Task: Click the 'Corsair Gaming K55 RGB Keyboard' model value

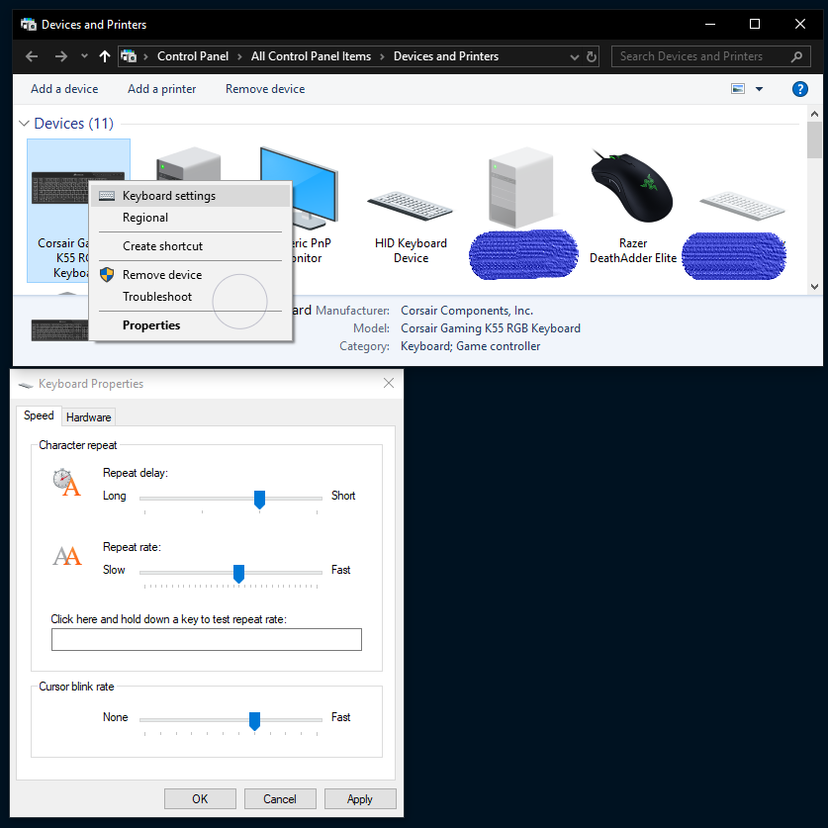Action: coord(491,328)
